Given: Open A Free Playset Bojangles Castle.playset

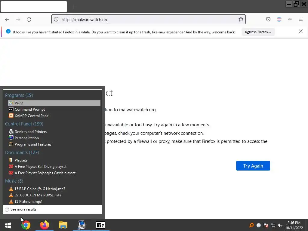Looking at the screenshot, I should pyautogui.click(x=54, y=173).
